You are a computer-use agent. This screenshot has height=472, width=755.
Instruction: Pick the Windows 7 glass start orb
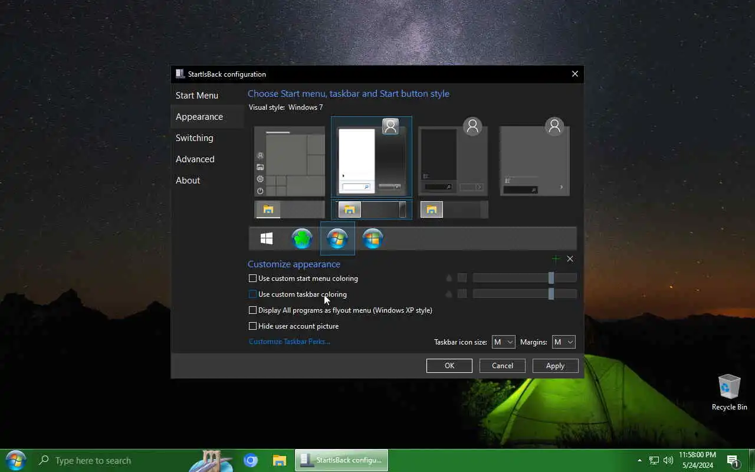coord(337,238)
